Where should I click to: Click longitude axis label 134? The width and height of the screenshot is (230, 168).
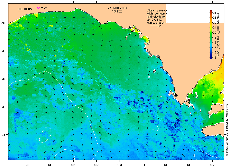pos(143,165)
